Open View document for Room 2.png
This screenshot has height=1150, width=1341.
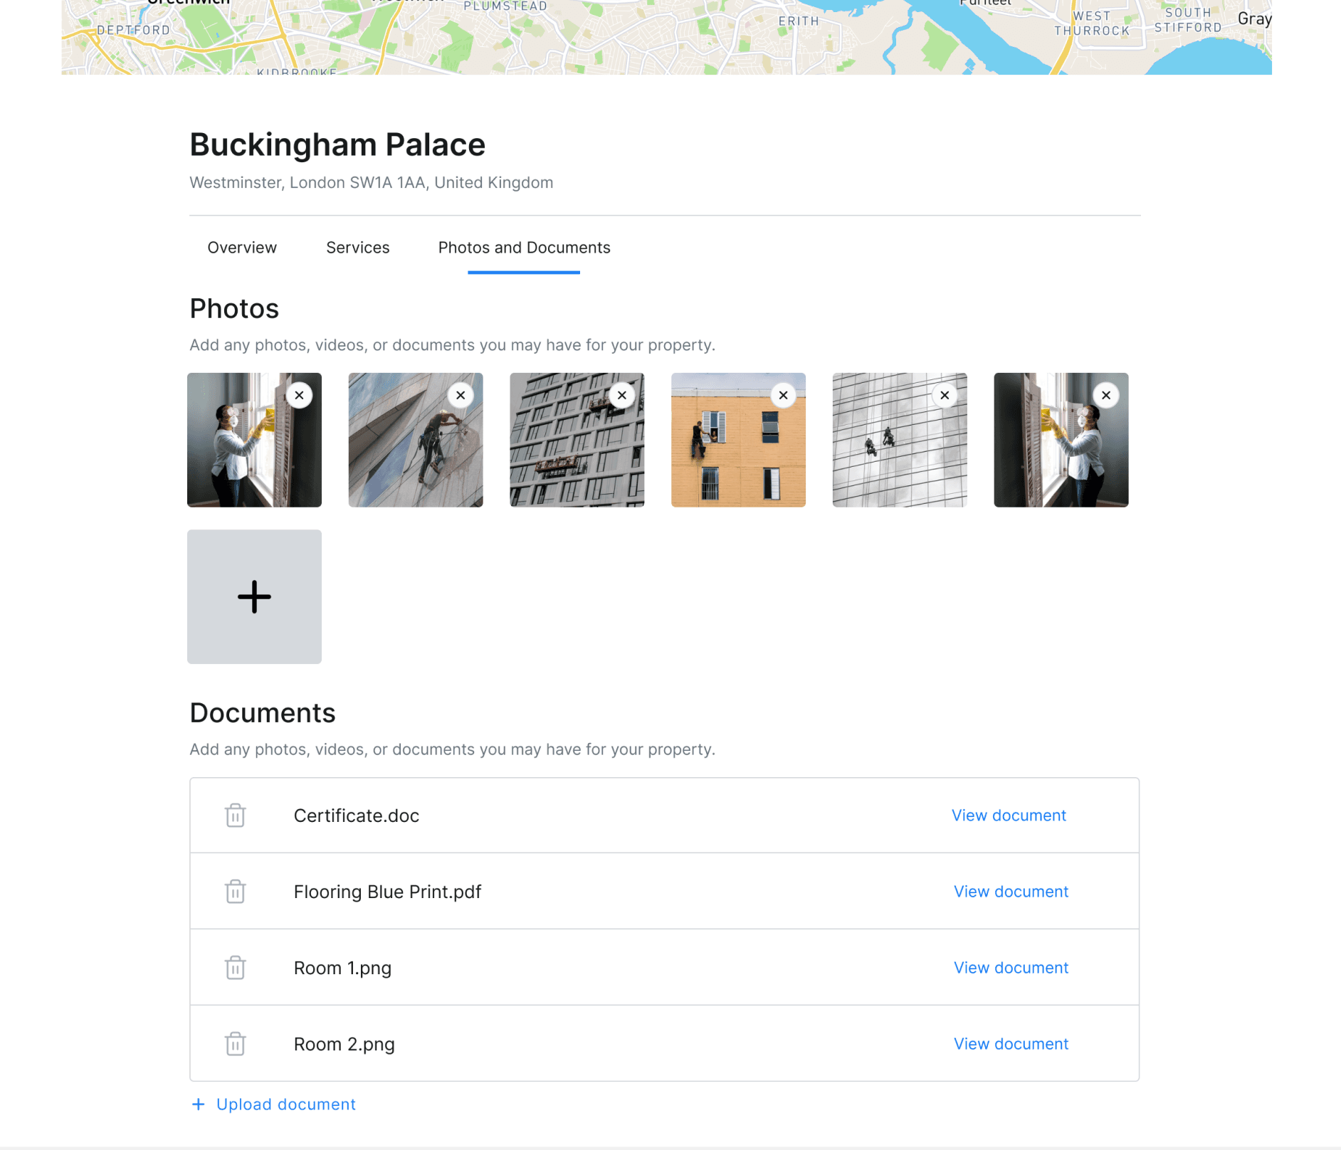point(1011,1044)
